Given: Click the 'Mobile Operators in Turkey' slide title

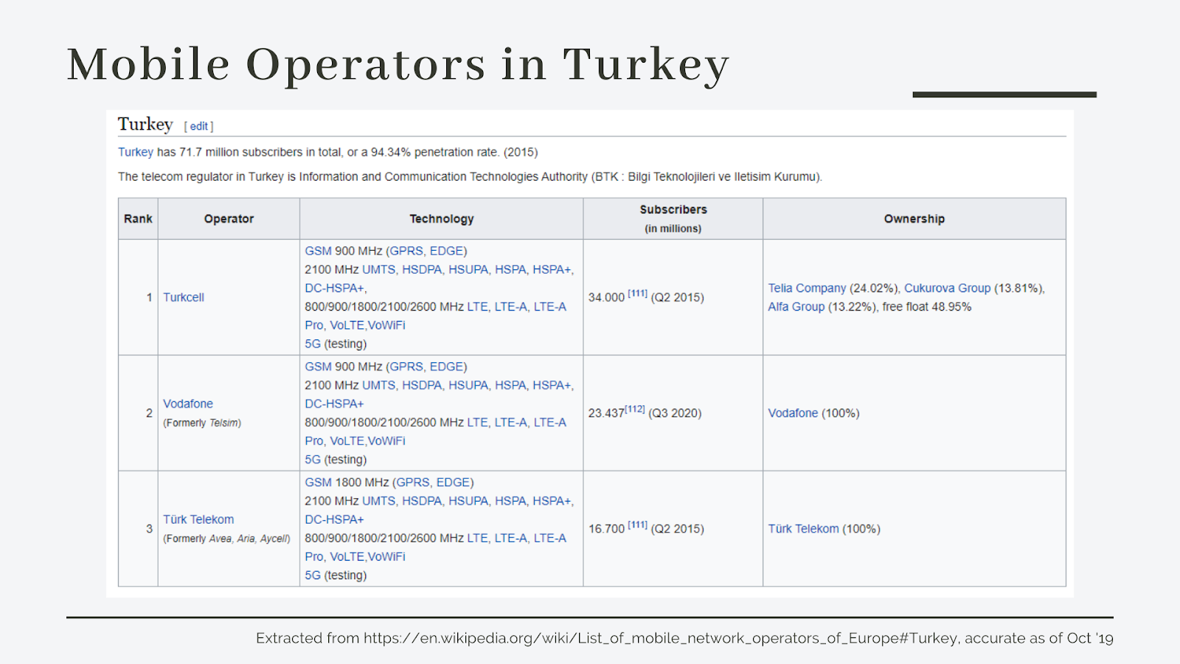Looking at the screenshot, I should click(398, 64).
